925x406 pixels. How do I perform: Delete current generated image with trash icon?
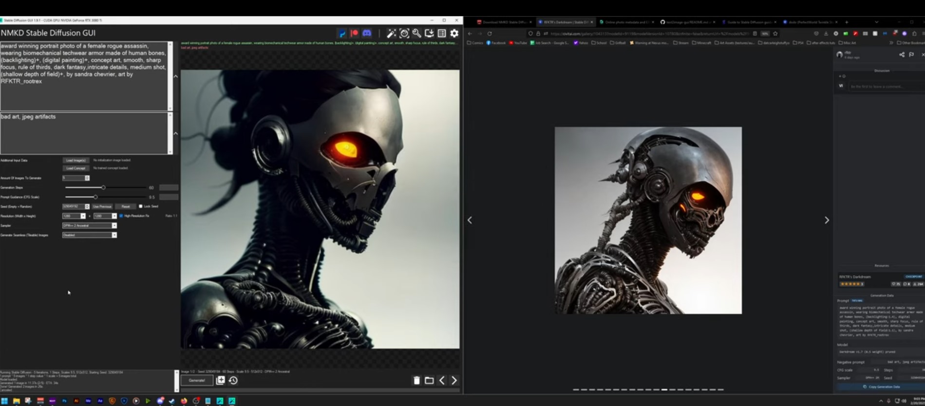click(x=416, y=380)
